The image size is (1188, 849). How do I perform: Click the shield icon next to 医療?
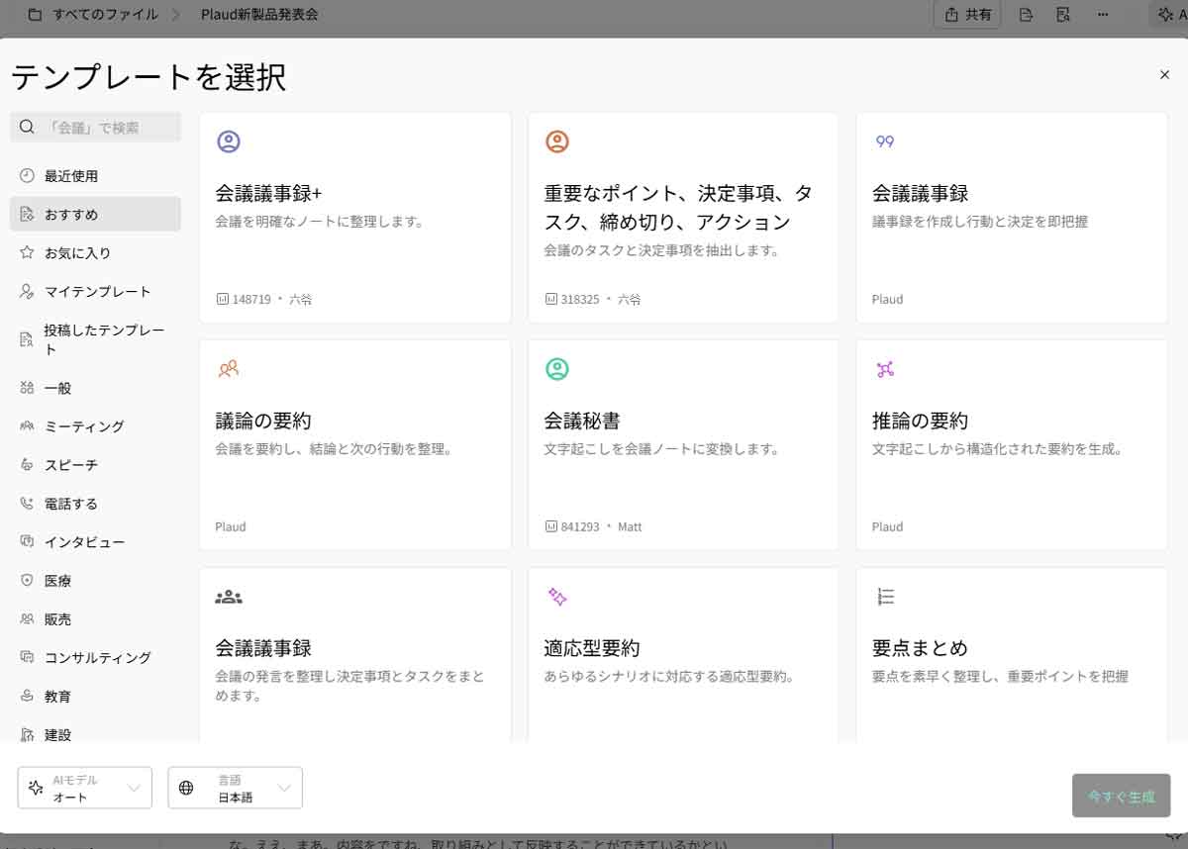pyautogui.click(x=27, y=581)
